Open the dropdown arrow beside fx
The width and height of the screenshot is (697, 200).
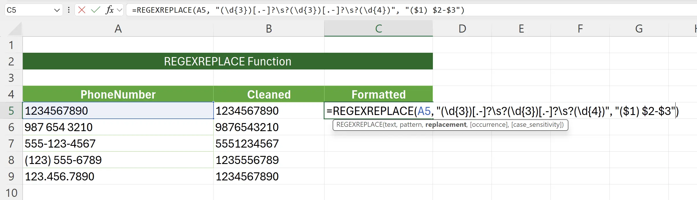coord(120,10)
